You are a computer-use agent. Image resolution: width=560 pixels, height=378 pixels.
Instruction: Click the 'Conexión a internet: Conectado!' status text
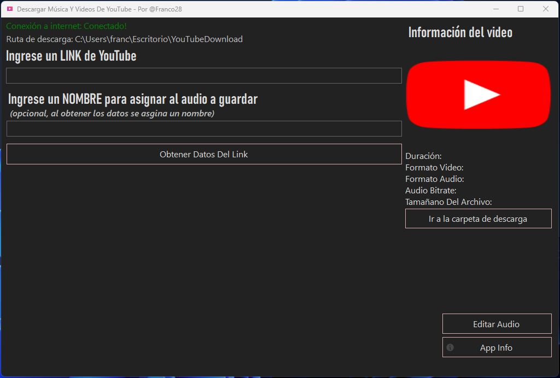point(66,26)
